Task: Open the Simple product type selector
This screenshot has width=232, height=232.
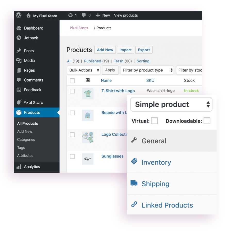Action: tap(171, 104)
